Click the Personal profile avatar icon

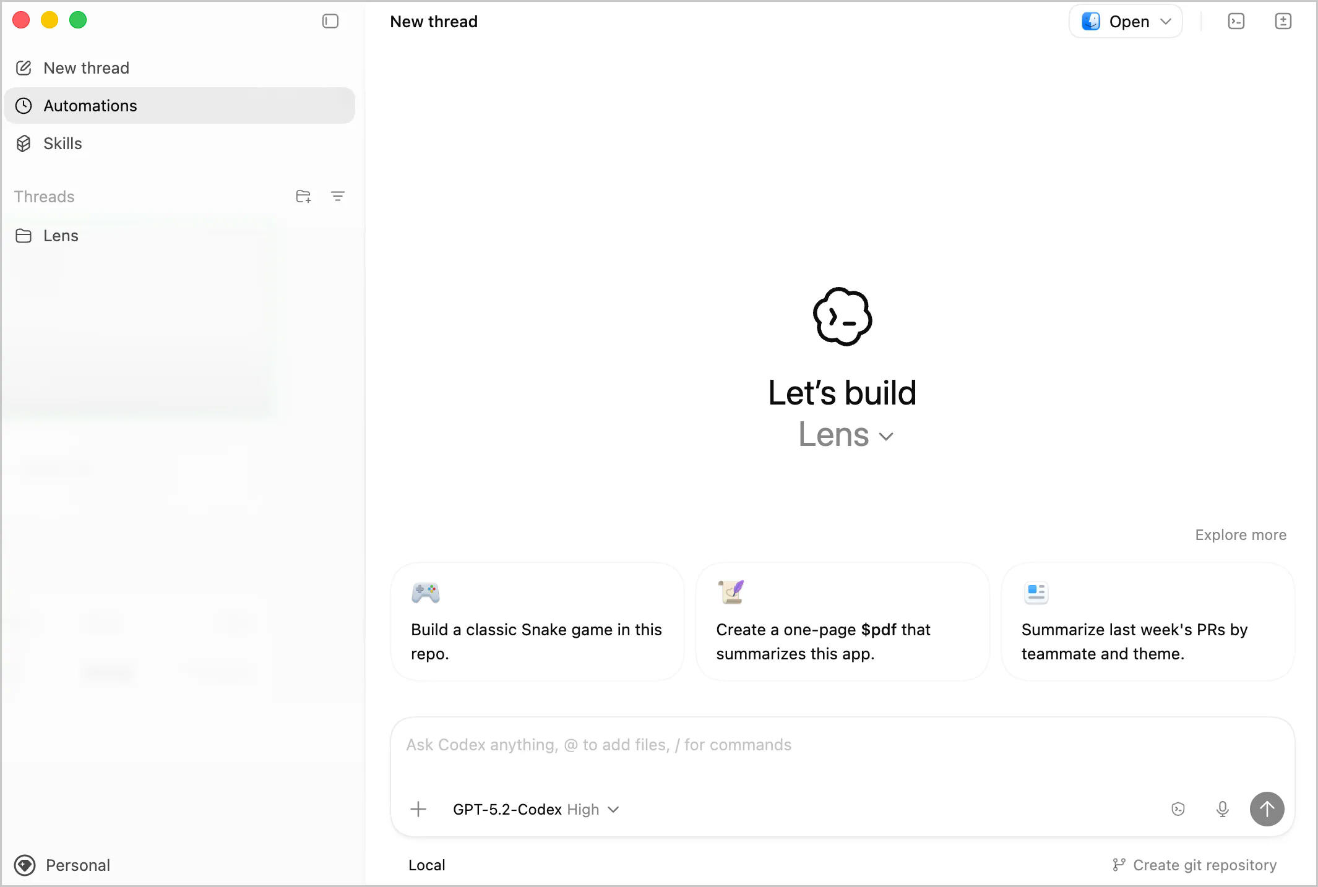(25, 865)
